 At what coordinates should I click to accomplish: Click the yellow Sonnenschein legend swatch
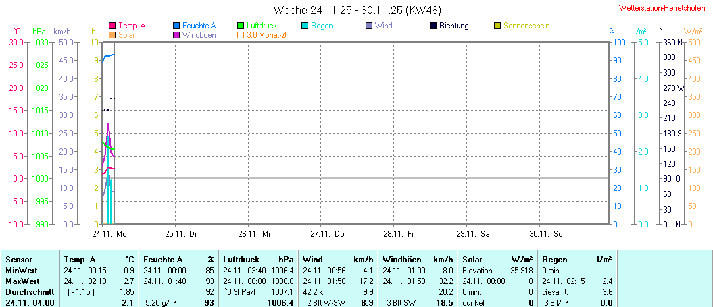coord(497,26)
